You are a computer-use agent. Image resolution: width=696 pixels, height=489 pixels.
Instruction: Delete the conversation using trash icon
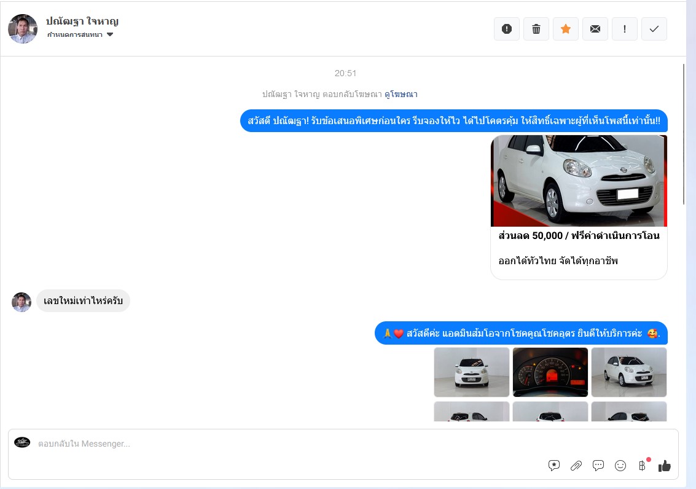(536, 29)
